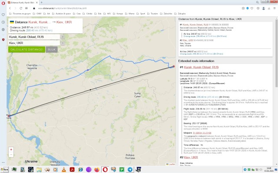Open a new browser tab
This screenshot has height=173, width=278.
42,3
